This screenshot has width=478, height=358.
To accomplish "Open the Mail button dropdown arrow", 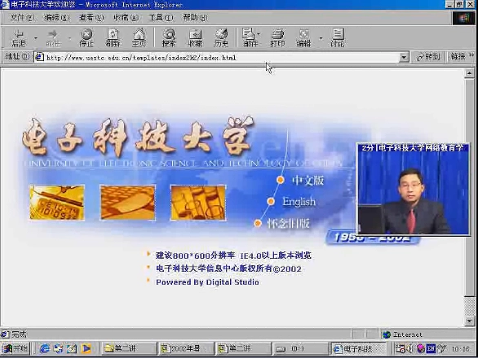I will point(259,34).
